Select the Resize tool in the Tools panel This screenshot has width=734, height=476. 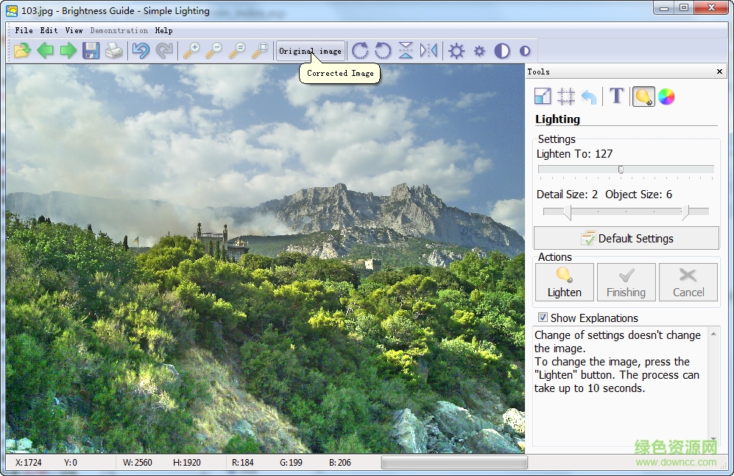[x=543, y=96]
